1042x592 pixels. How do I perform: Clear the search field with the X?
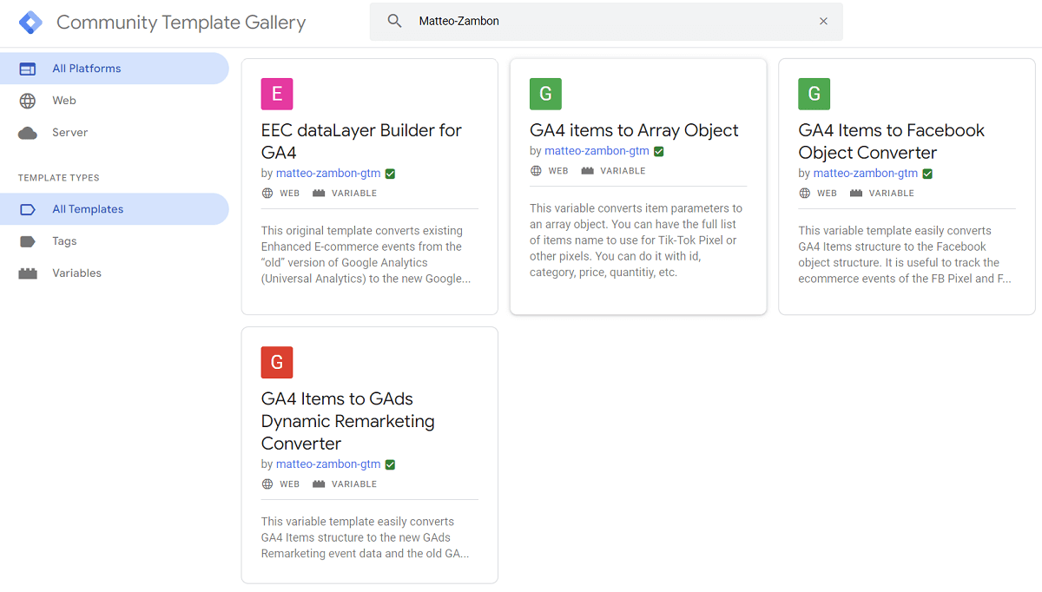tap(823, 21)
